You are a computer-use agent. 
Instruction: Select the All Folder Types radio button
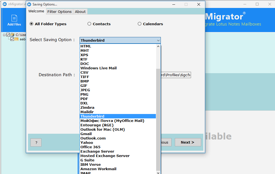[32, 24]
